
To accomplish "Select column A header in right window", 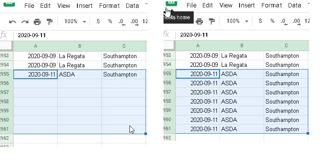I will (x=198, y=45).
